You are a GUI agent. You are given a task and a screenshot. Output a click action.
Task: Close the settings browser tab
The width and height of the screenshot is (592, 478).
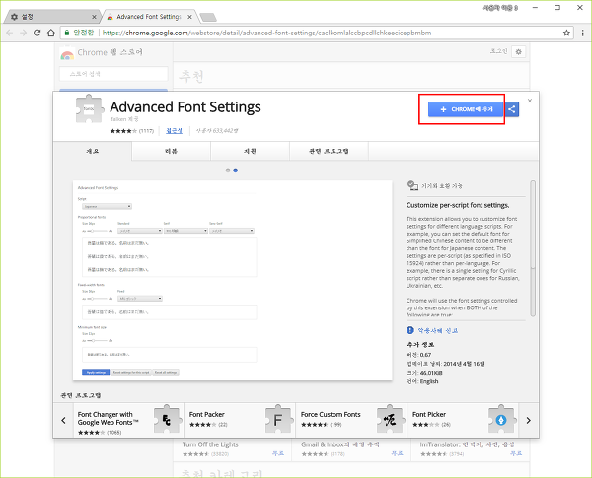94,17
